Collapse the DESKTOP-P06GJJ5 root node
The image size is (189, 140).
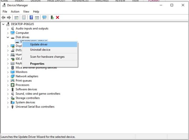point(3,24)
